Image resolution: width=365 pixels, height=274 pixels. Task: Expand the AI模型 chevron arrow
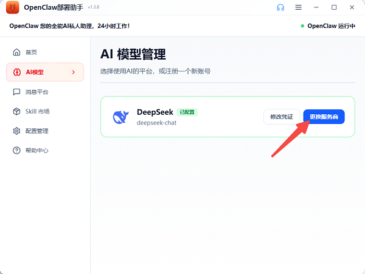[x=74, y=72]
